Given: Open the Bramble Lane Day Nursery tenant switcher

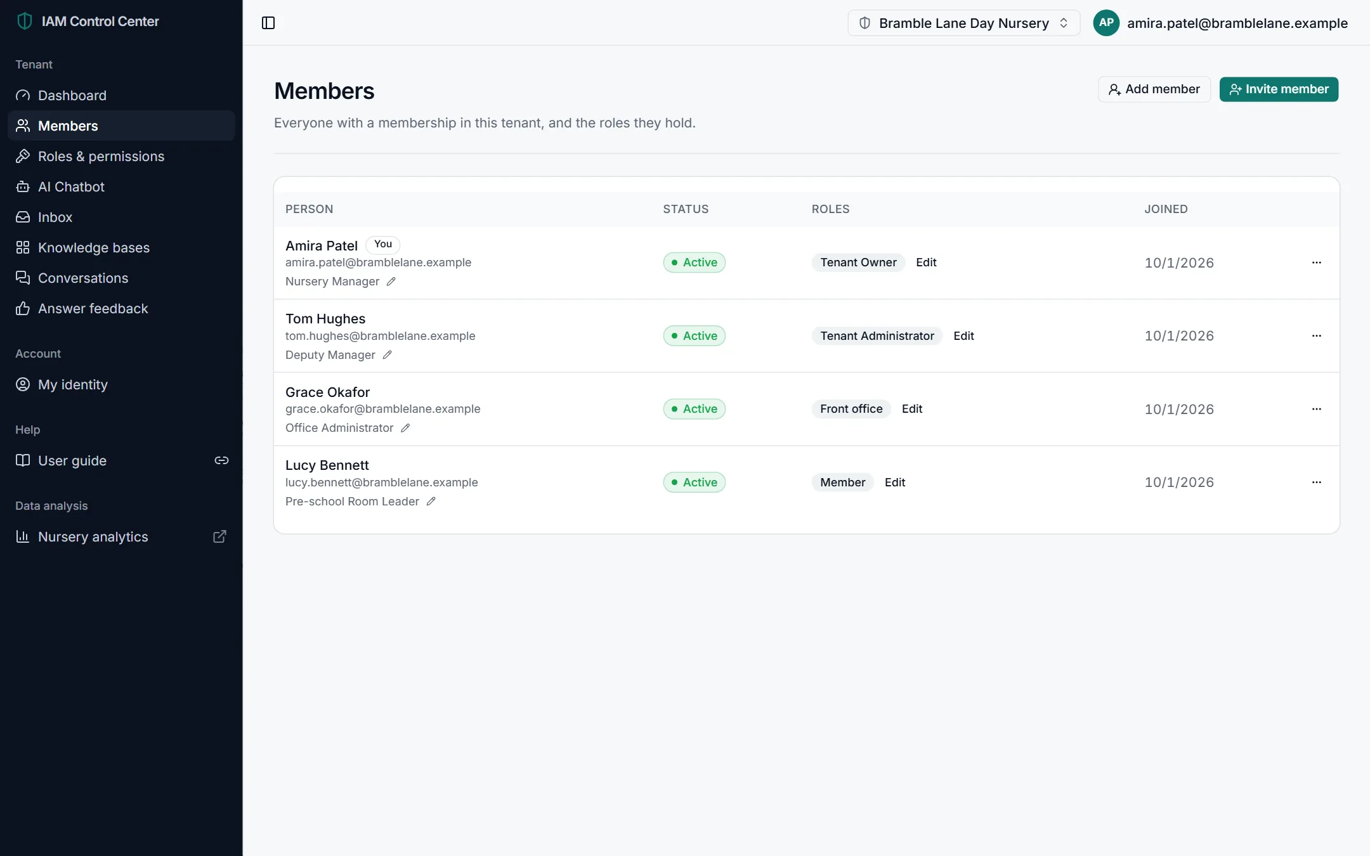Looking at the screenshot, I should click(963, 23).
